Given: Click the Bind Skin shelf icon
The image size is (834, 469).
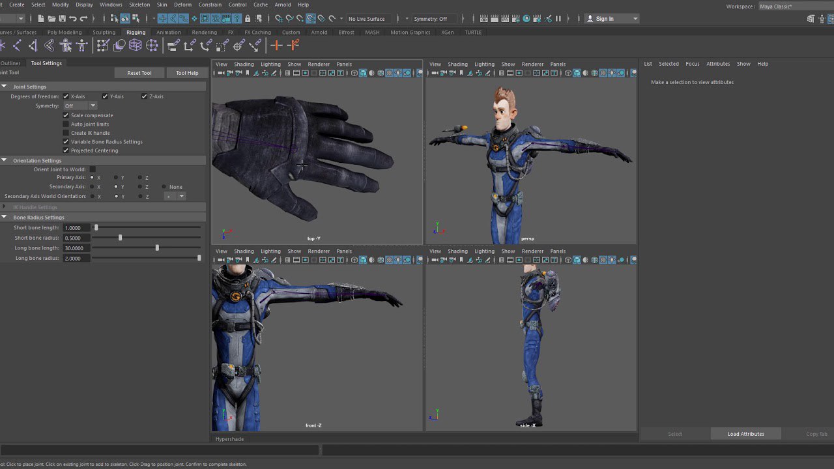Looking at the screenshot, I should [x=50, y=45].
